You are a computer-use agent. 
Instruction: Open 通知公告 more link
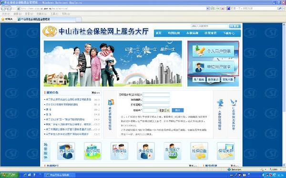click(96, 93)
